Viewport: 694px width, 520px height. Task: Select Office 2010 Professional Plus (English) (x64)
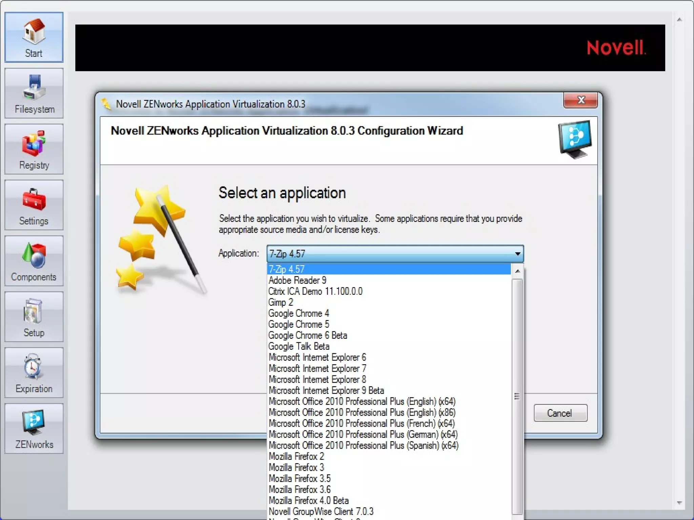click(389, 401)
